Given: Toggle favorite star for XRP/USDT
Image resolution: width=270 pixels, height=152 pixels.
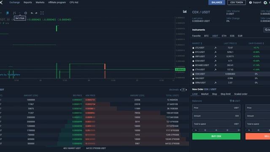Looking at the screenshot, I should [193, 57].
